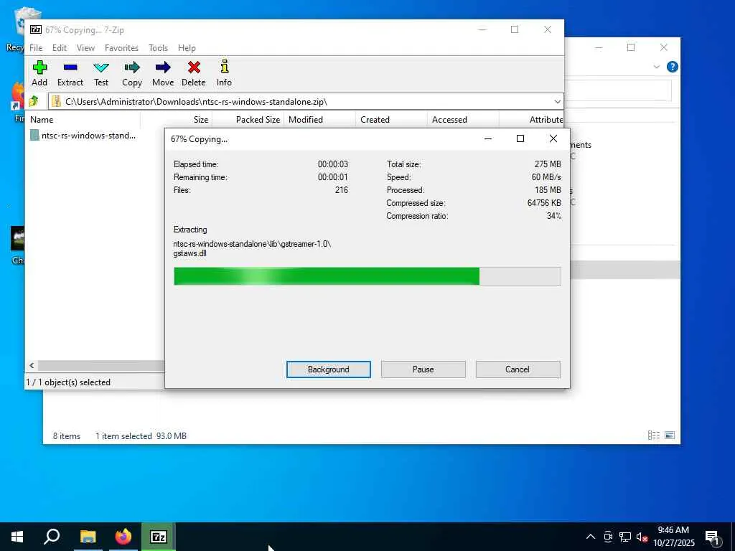Sort by Accessed column header

[x=463, y=120]
